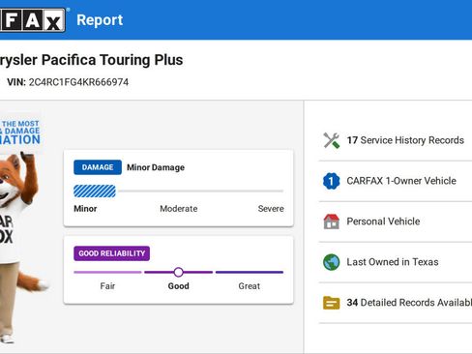
Task: Click the green globe Last Owned icon
Action: tap(332, 262)
